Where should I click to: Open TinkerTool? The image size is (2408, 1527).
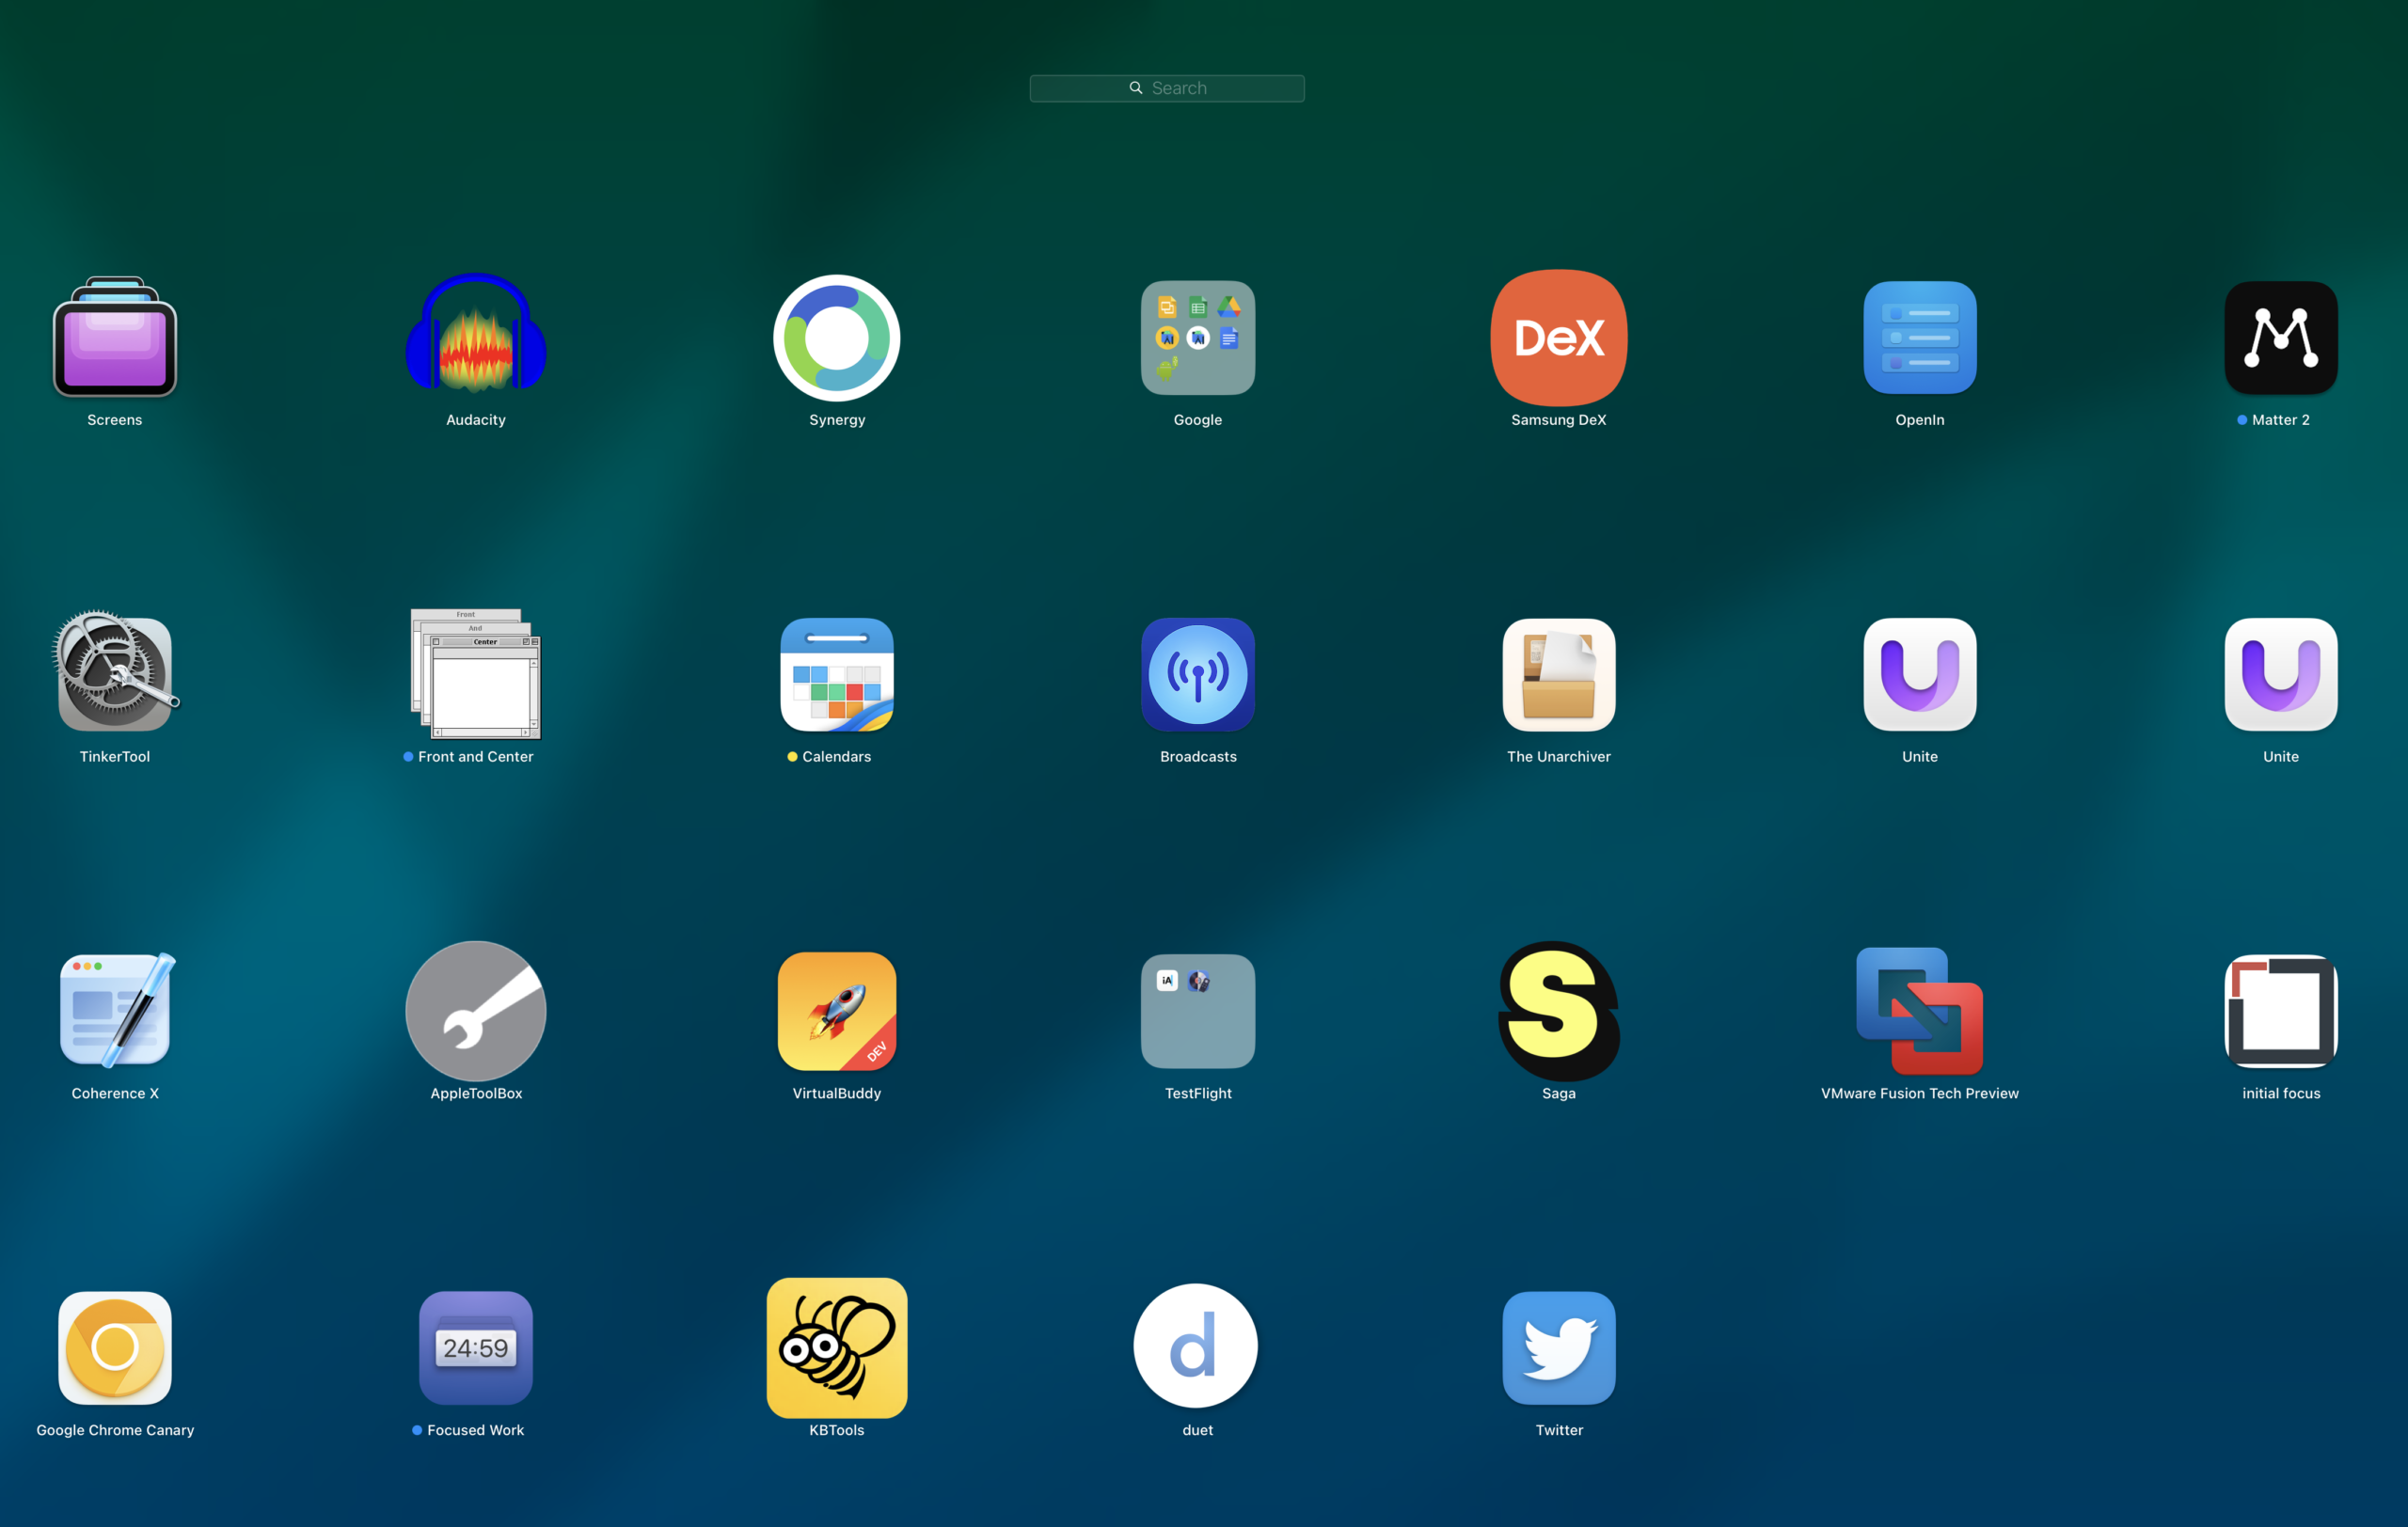[115, 671]
